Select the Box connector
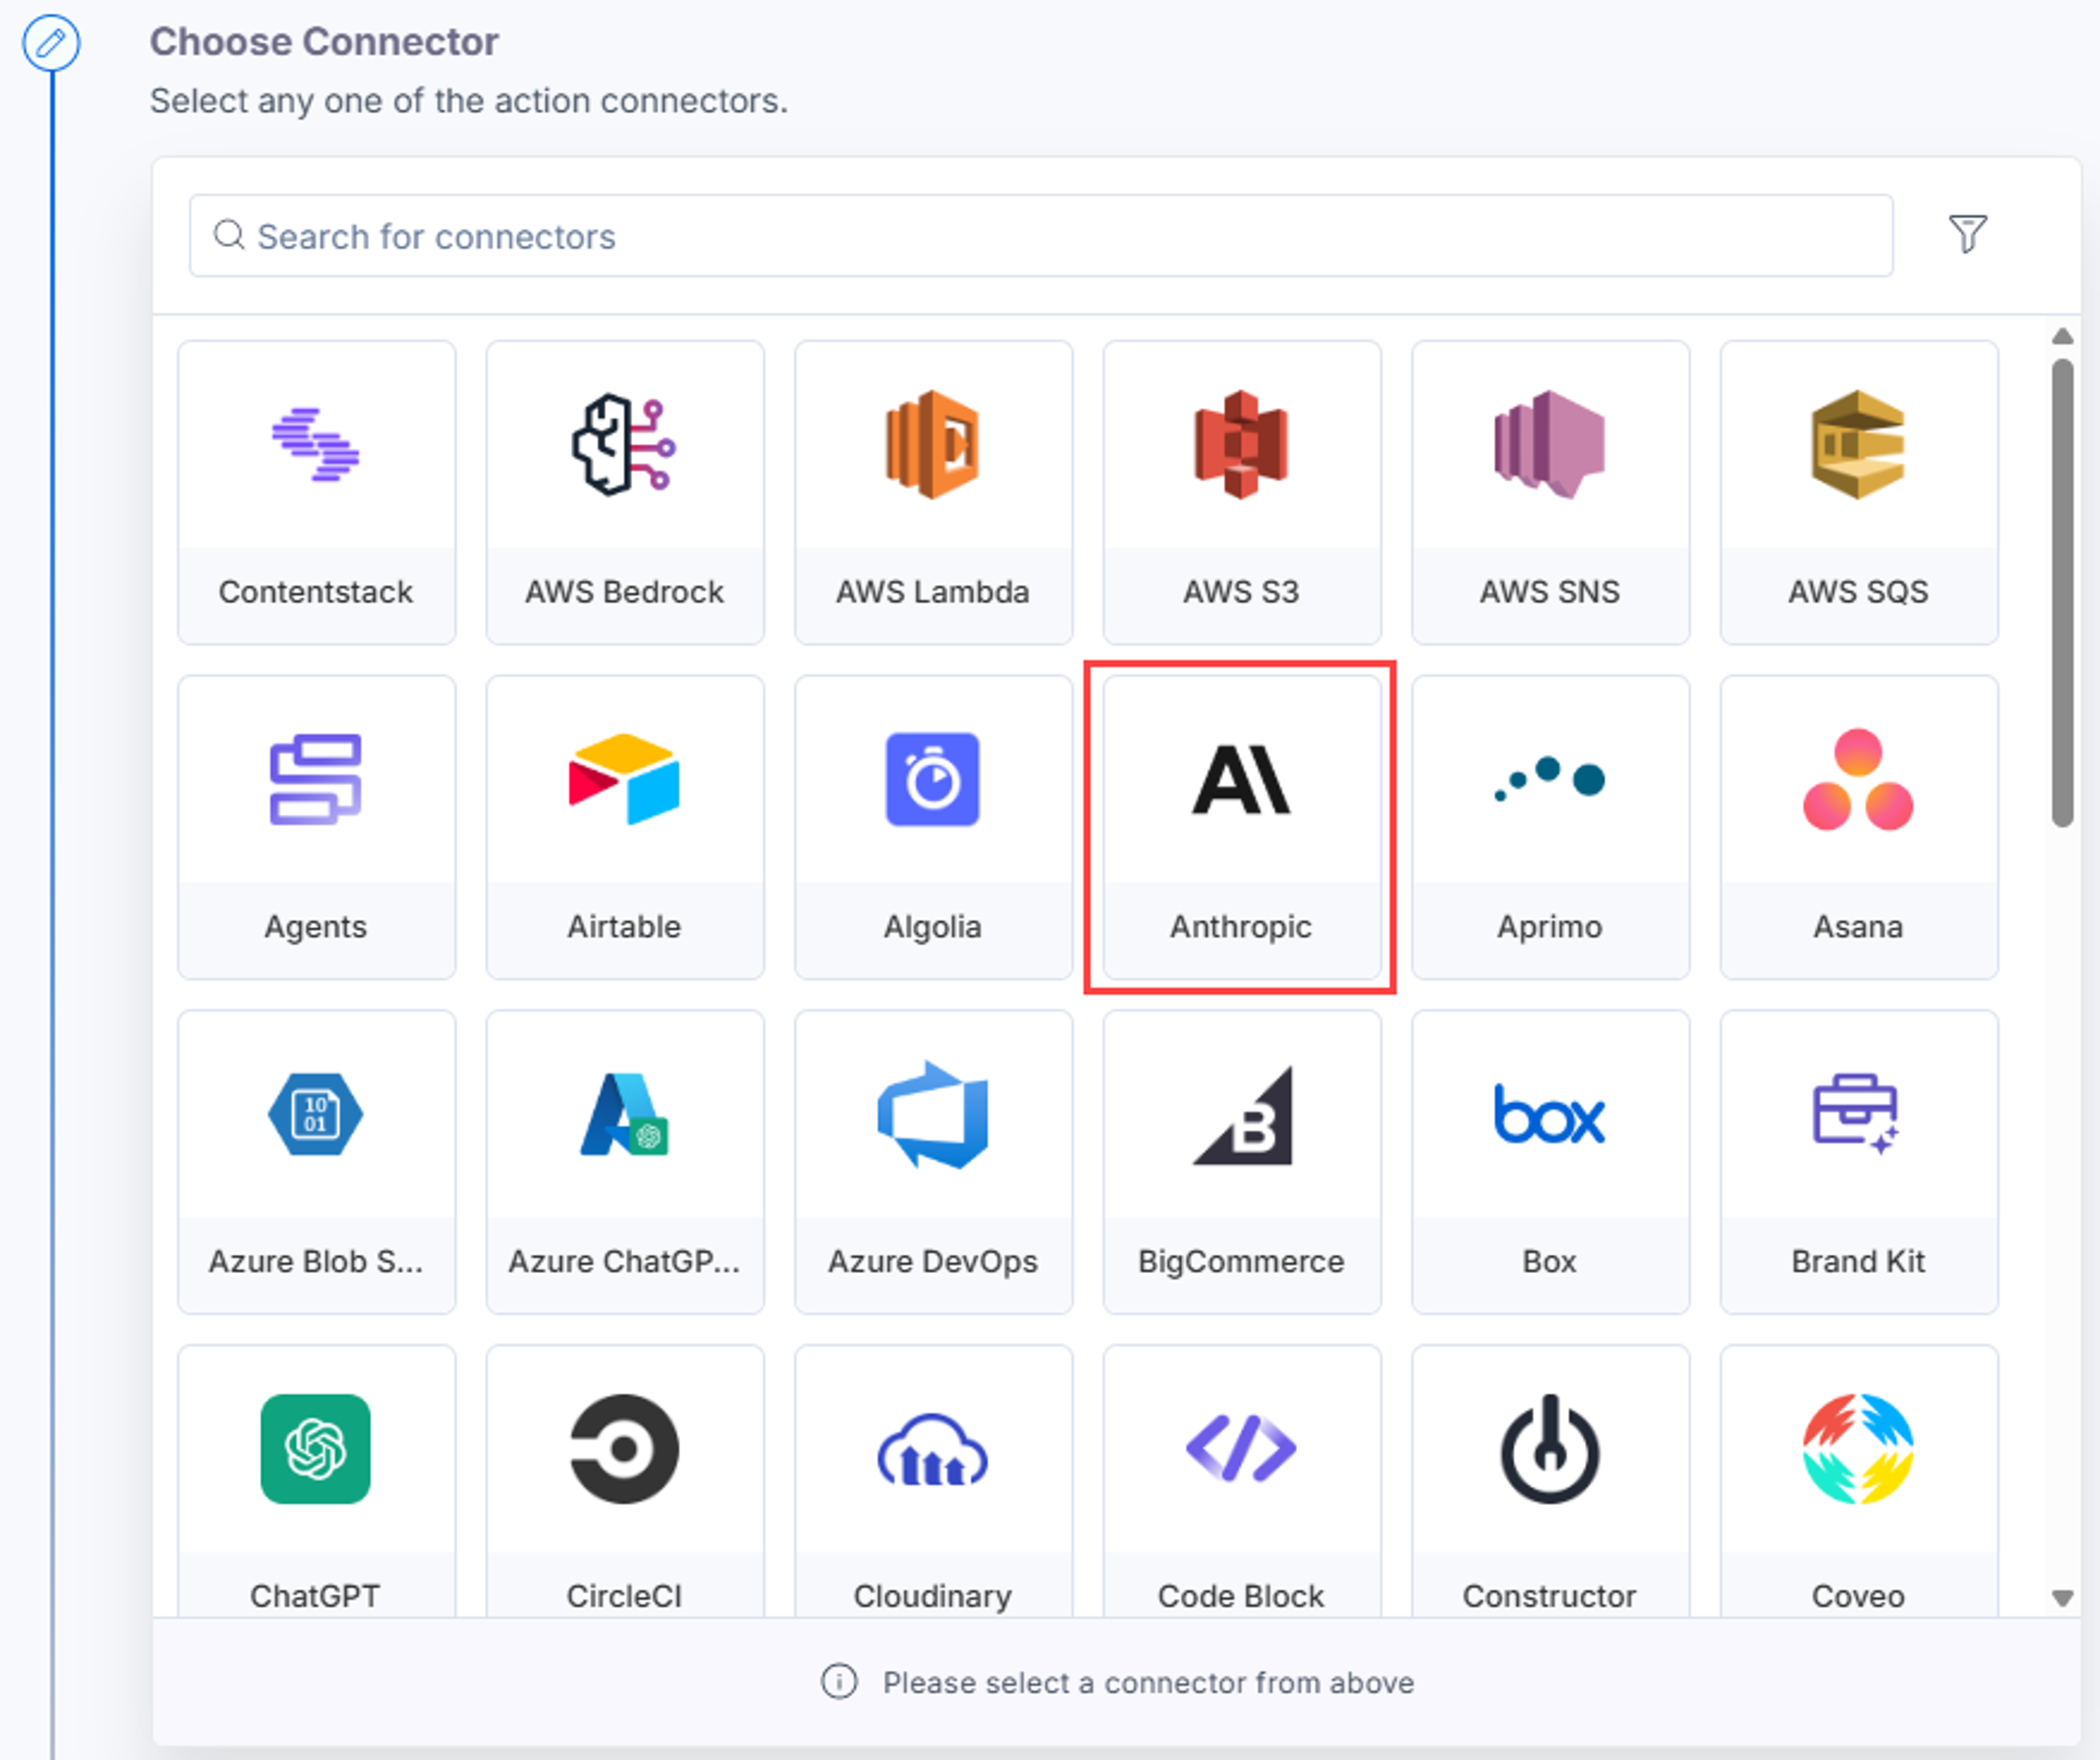The image size is (2100, 1760). coord(1550,1162)
